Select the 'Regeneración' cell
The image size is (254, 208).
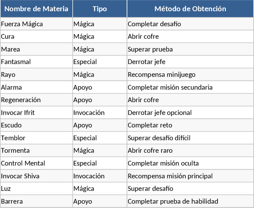[x=21, y=100]
